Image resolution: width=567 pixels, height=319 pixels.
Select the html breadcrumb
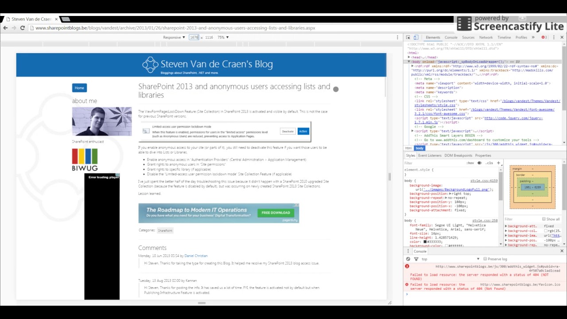pyautogui.click(x=408, y=148)
